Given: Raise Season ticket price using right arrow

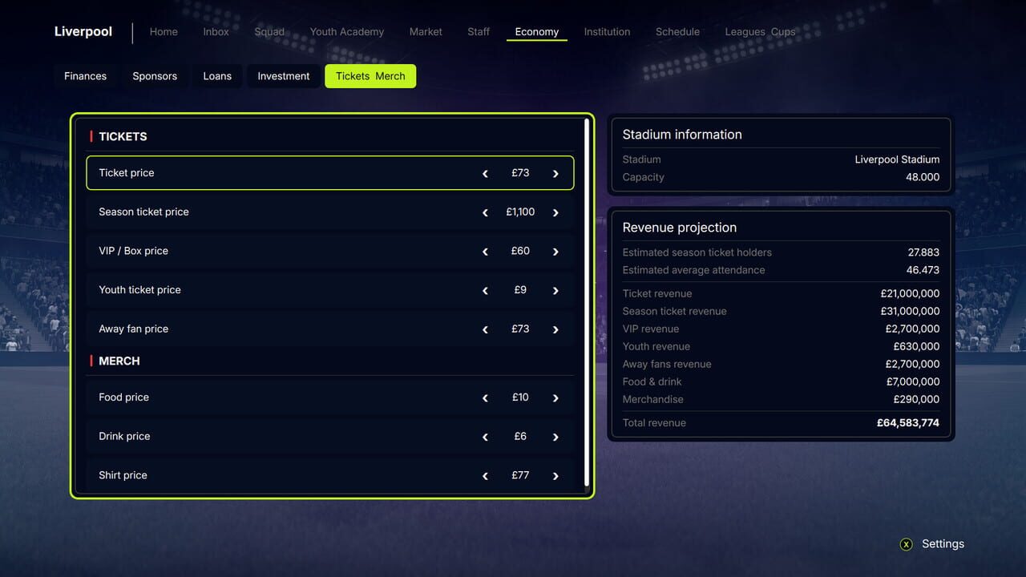Looking at the screenshot, I should pos(555,212).
